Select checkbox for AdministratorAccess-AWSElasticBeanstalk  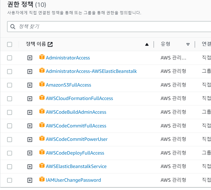tap(9, 71)
